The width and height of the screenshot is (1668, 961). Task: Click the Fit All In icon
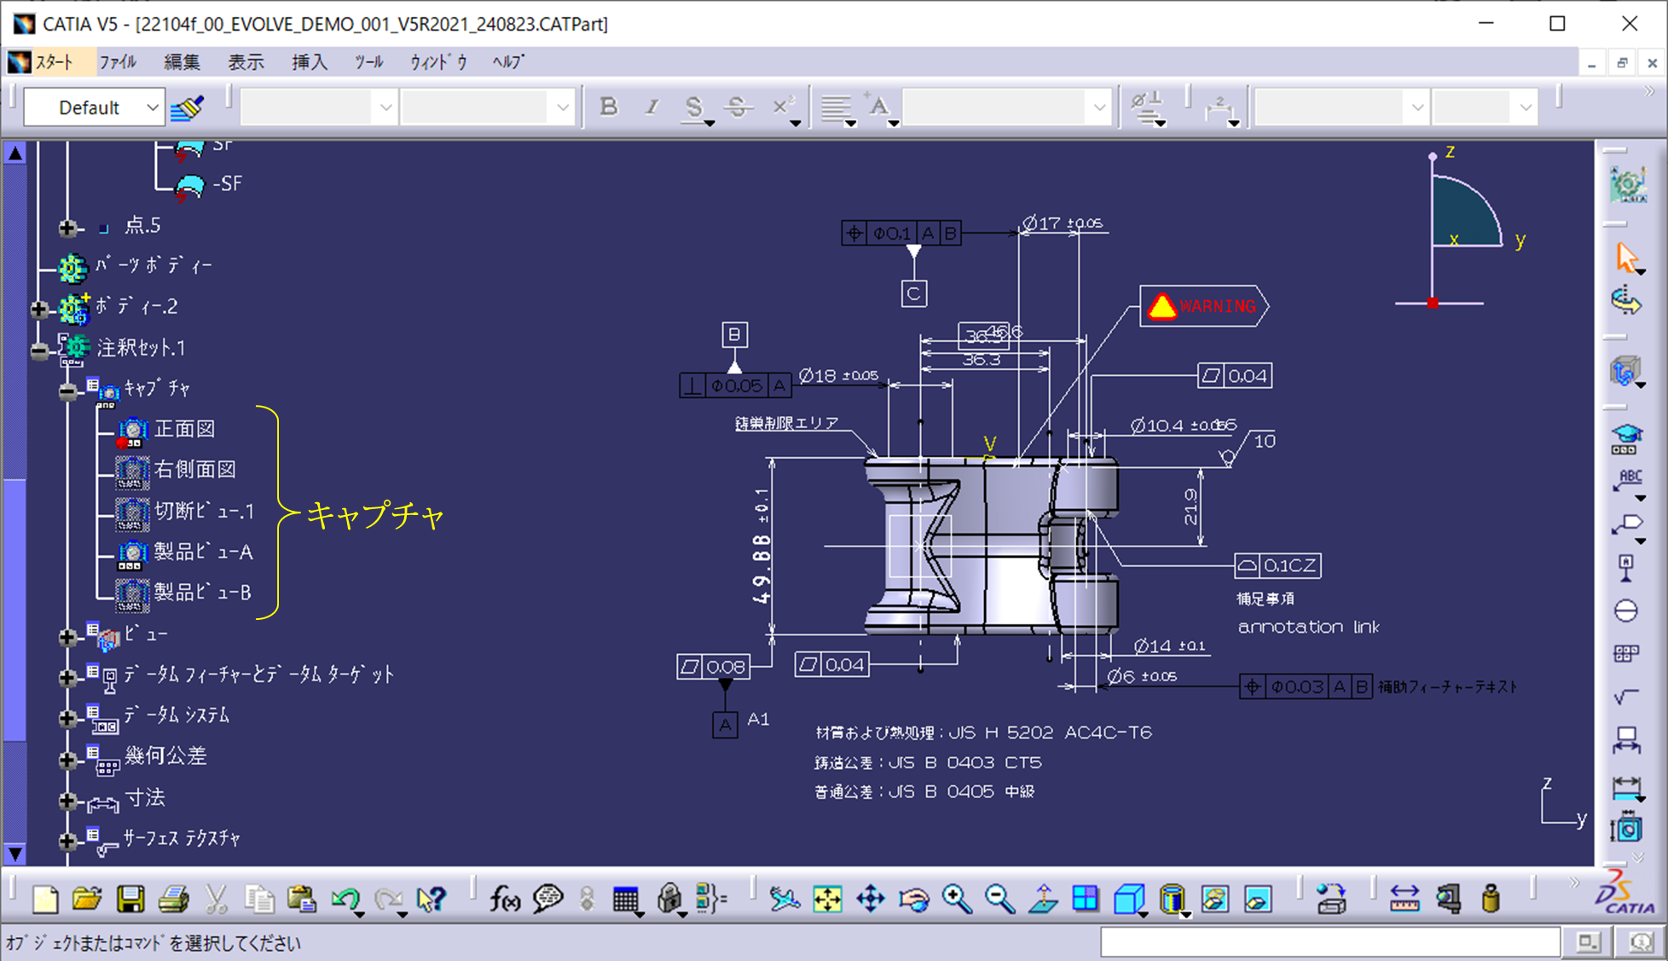click(827, 899)
